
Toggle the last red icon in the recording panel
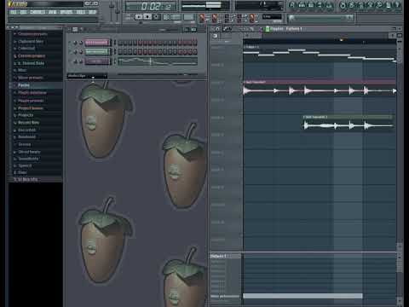point(252,18)
